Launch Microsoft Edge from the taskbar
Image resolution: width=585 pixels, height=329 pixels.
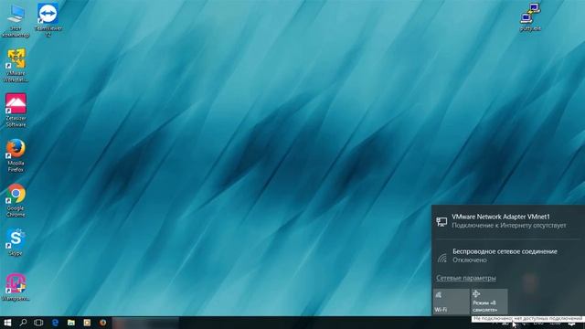pos(55,323)
